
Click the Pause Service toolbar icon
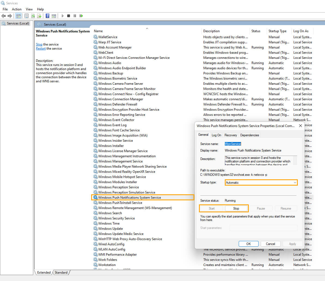(x=75, y=16)
